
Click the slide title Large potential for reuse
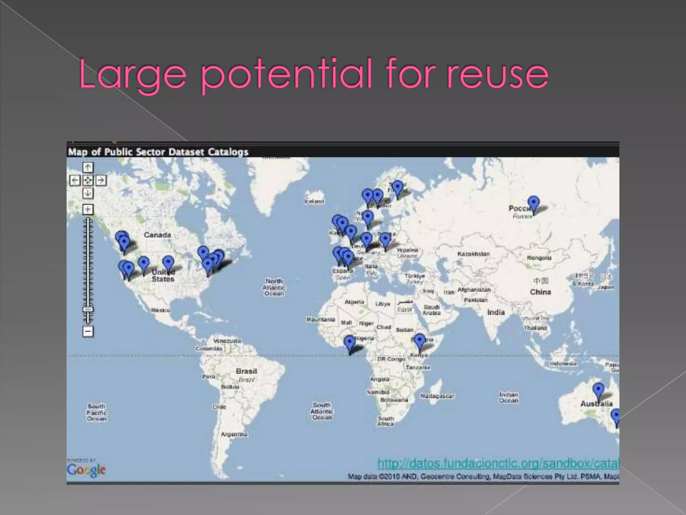[314, 74]
